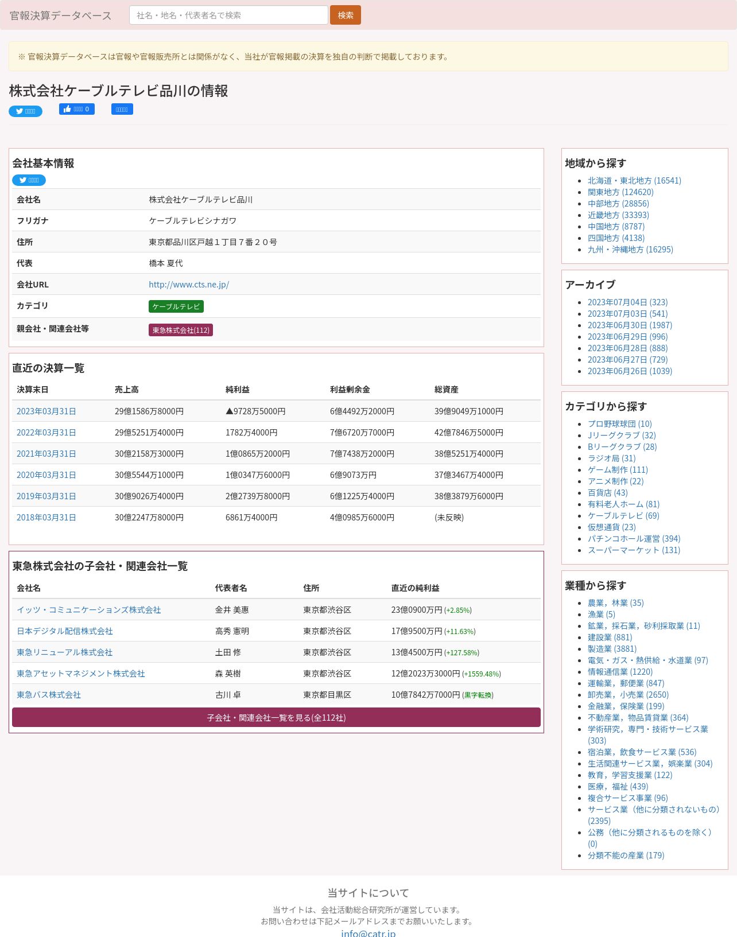Browse the スーパーマーケット (131) category
The width and height of the screenshot is (737, 937).
(x=634, y=550)
